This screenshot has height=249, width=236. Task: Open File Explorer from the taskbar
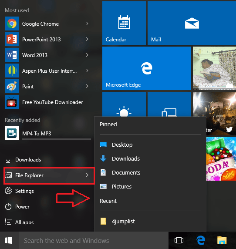222,240
